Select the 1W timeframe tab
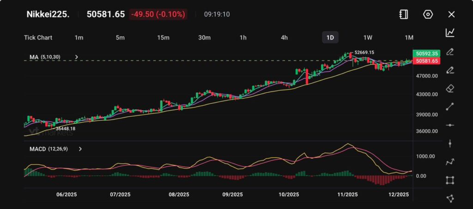473x209 pixels. tap(368, 37)
